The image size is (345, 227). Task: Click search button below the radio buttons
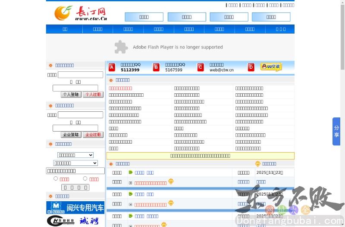click(x=75, y=187)
